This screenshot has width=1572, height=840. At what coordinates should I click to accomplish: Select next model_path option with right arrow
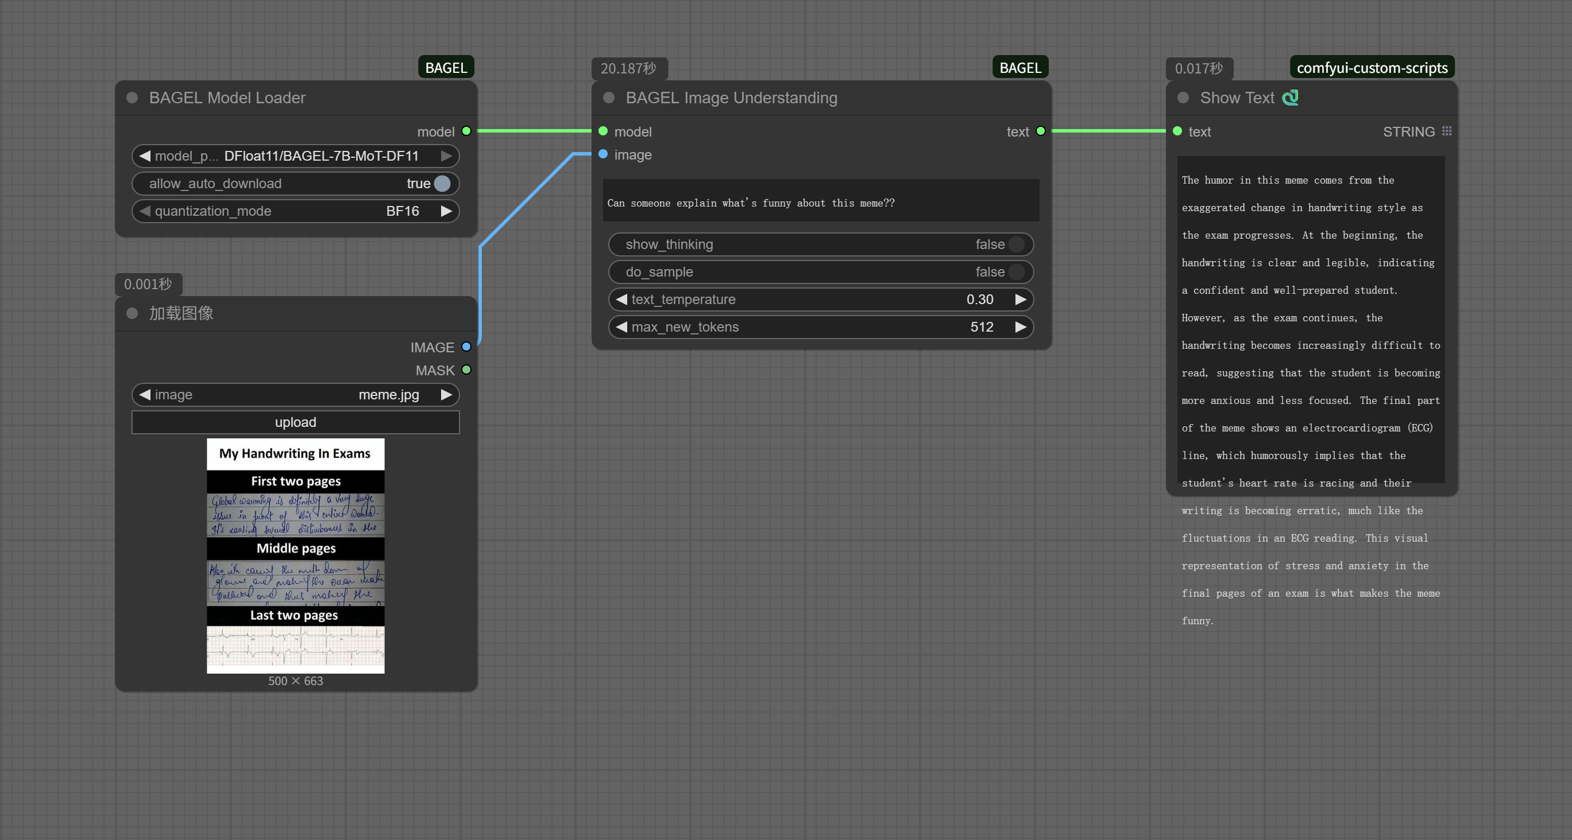coord(447,156)
